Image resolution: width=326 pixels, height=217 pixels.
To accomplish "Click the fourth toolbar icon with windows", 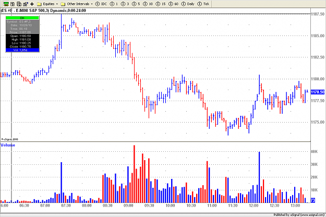I will (26, 4).
